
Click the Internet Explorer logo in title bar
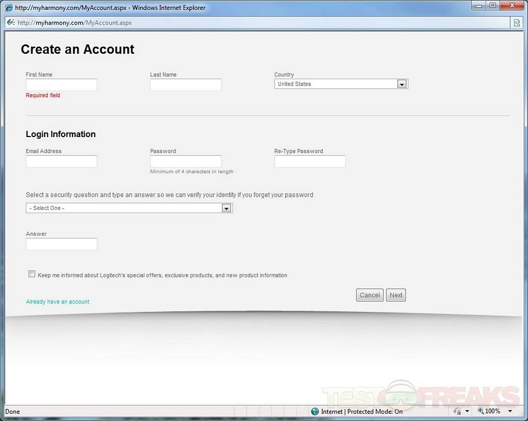point(9,8)
